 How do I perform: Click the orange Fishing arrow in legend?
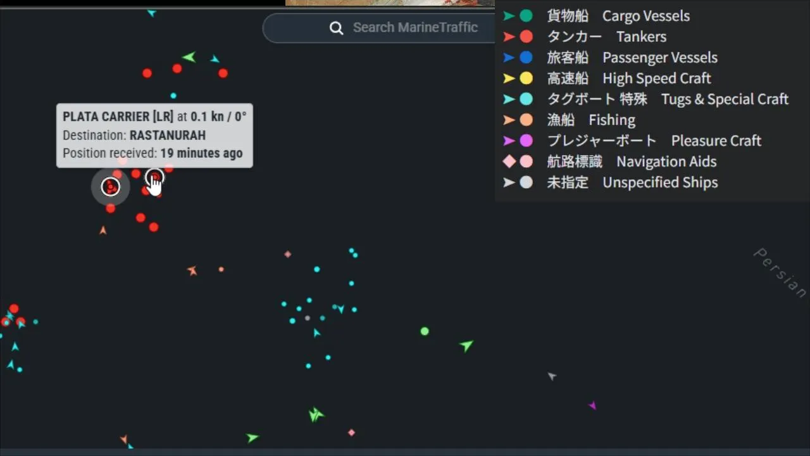point(509,120)
